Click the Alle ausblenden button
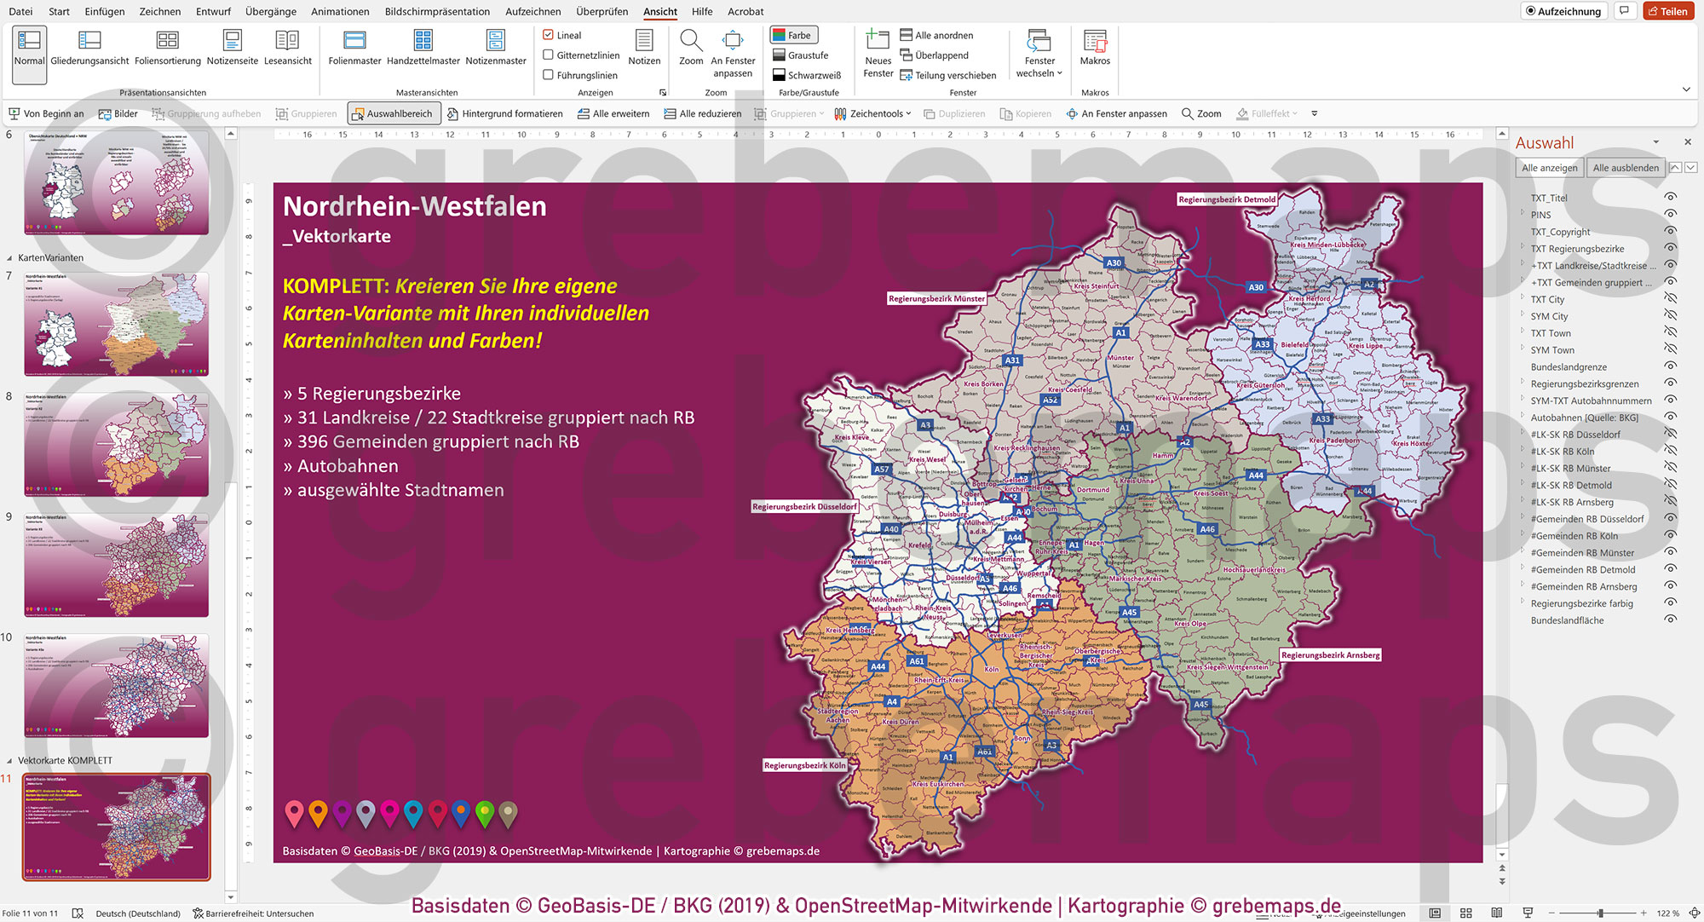Image resolution: width=1704 pixels, height=922 pixels. click(1626, 167)
